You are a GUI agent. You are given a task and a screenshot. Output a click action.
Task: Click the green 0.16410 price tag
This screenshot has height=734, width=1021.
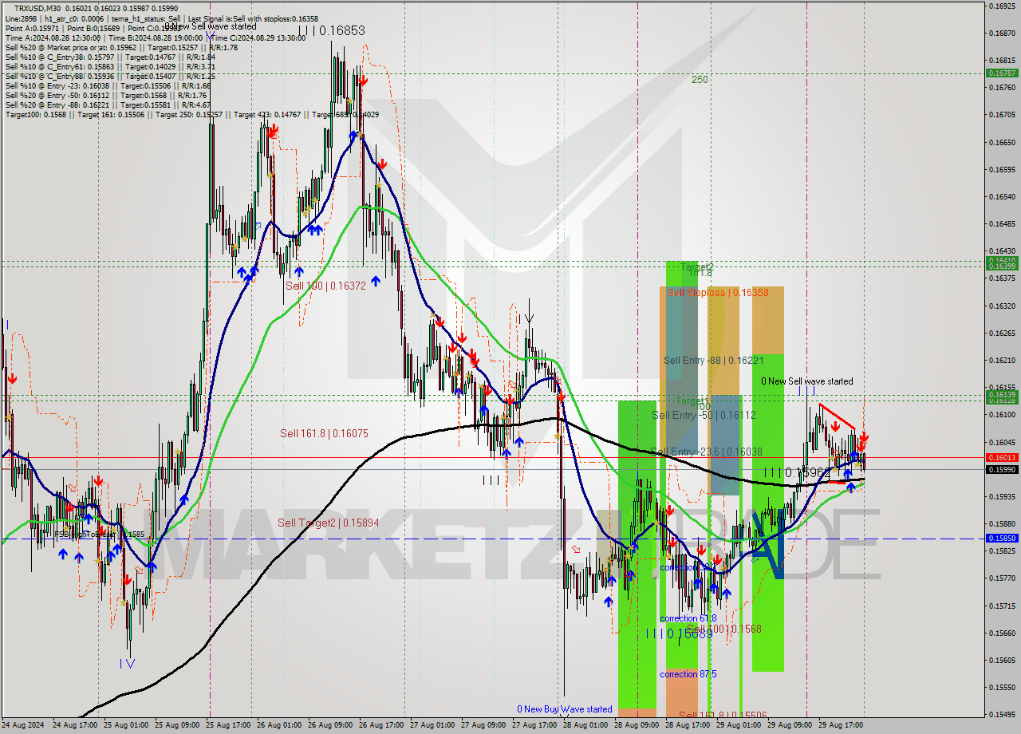coord(1003,260)
